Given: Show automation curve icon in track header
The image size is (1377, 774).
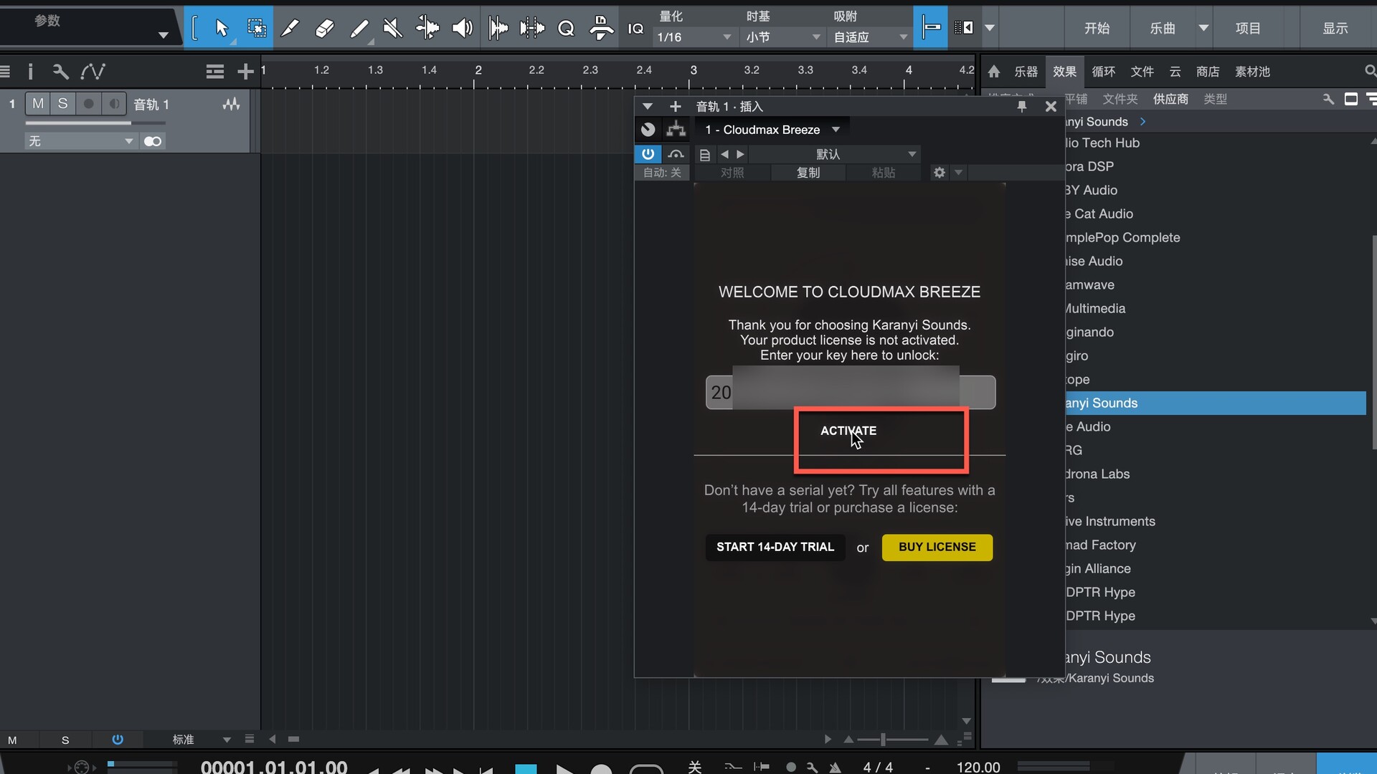Looking at the screenshot, I should pos(93,71).
